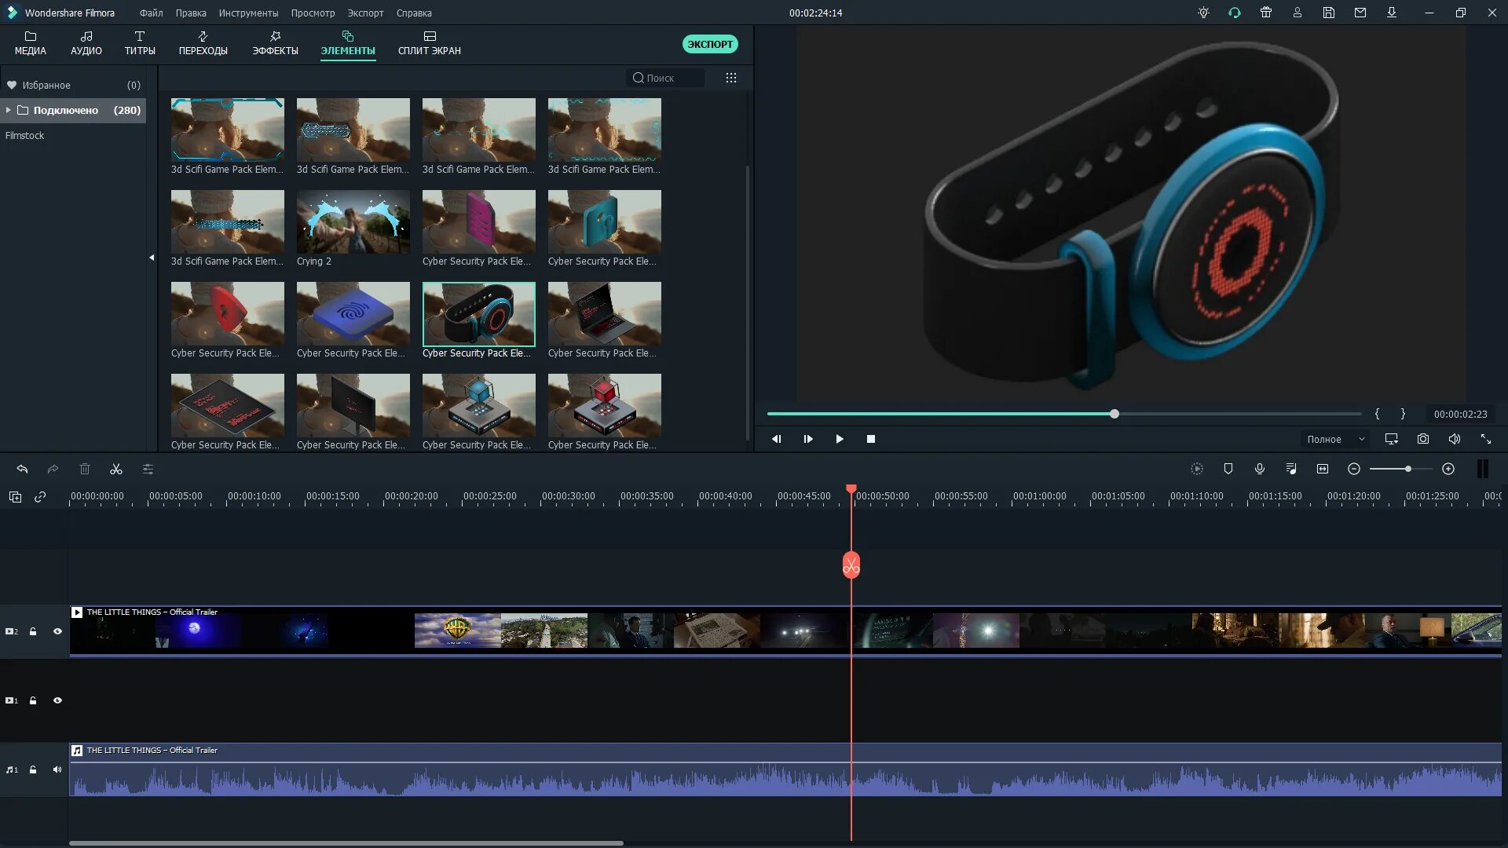Drag the timeline zoom slider
1508x848 pixels.
(x=1407, y=469)
